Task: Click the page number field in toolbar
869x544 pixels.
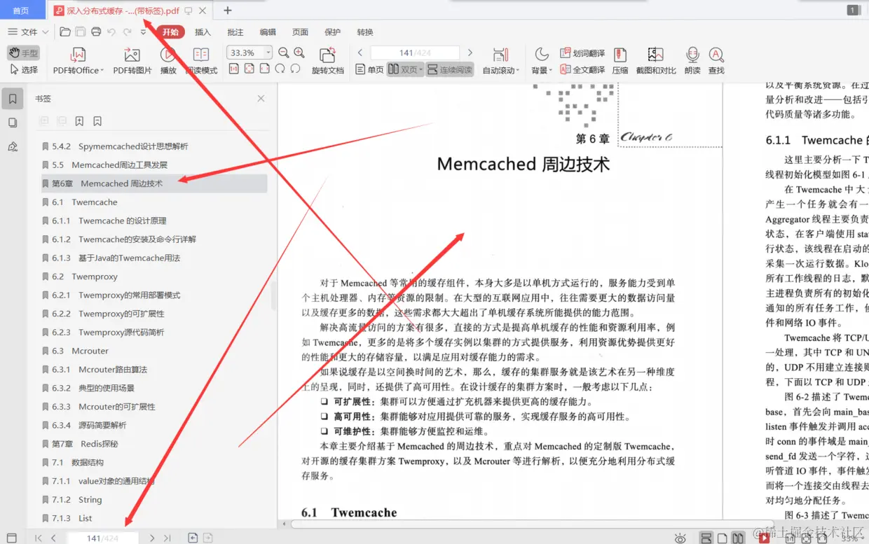Action: tap(415, 53)
